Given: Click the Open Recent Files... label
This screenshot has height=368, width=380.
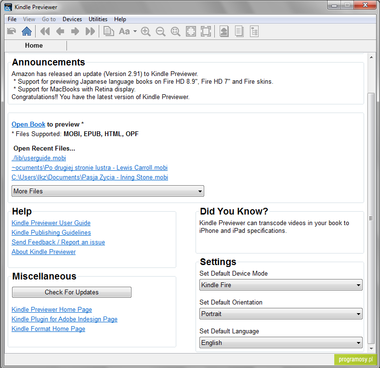Looking at the screenshot, I should coord(44,149).
